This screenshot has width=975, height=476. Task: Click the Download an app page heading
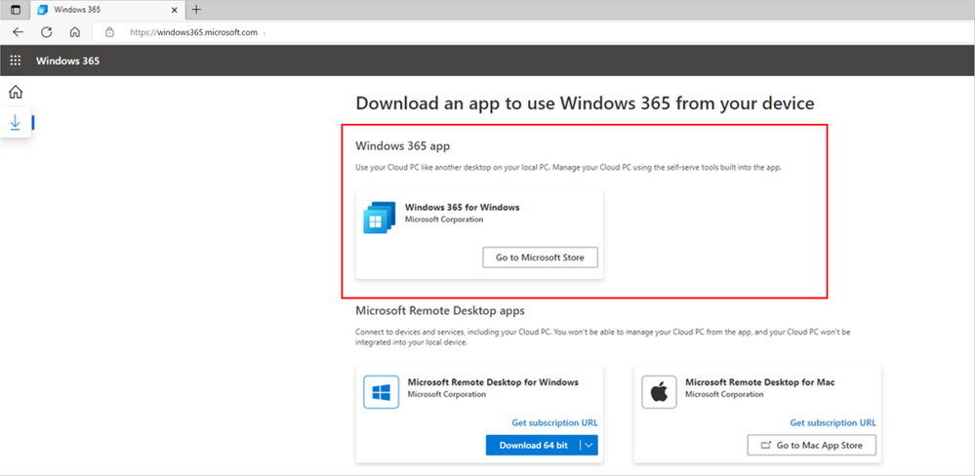point(586,103)
